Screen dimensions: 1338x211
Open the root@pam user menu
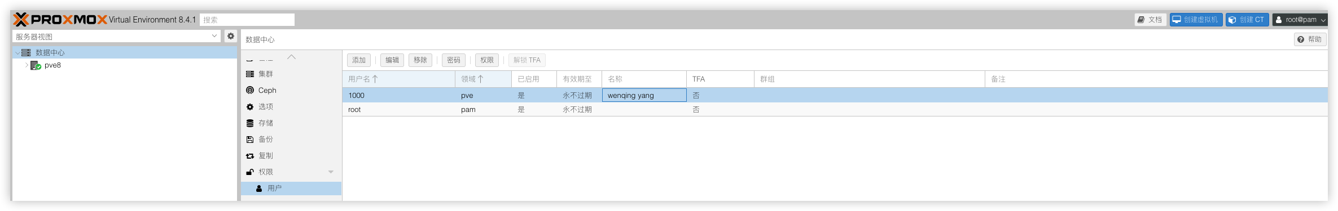click(x=1299, y=20)
